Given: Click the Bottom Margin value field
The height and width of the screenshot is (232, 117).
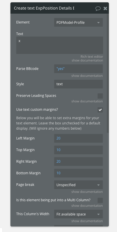Looking at the screenshot, I should pyautogui.click(x=78, y=173).
